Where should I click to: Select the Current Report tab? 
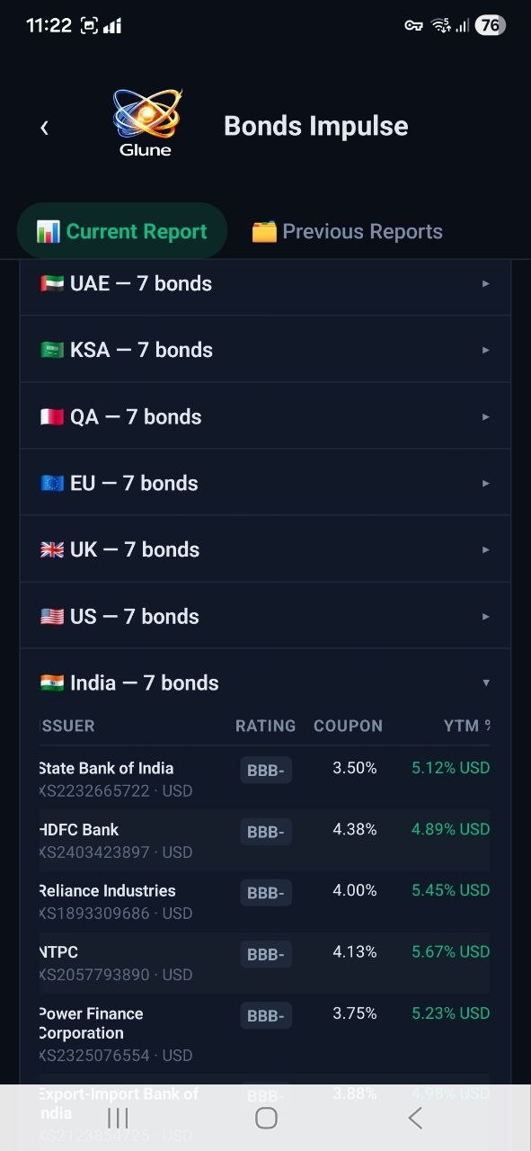[122, 231]
